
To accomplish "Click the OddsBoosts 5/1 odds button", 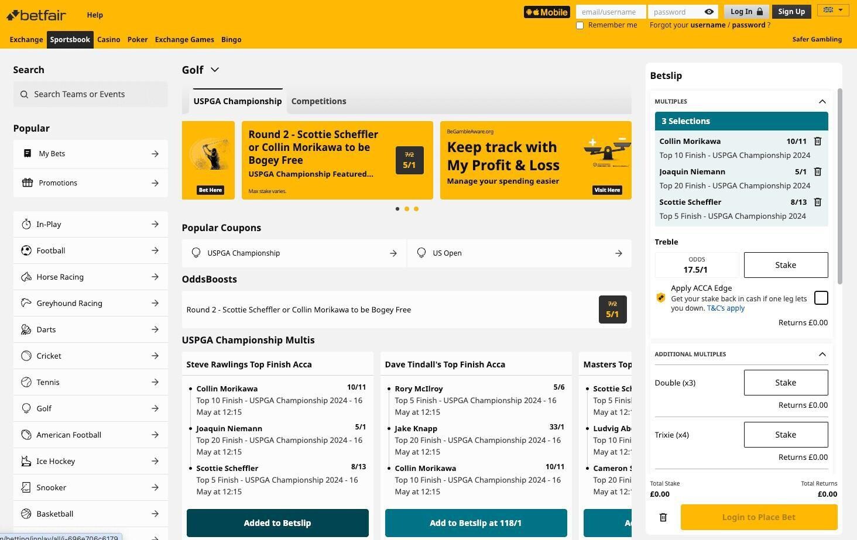I will point(612,309).
